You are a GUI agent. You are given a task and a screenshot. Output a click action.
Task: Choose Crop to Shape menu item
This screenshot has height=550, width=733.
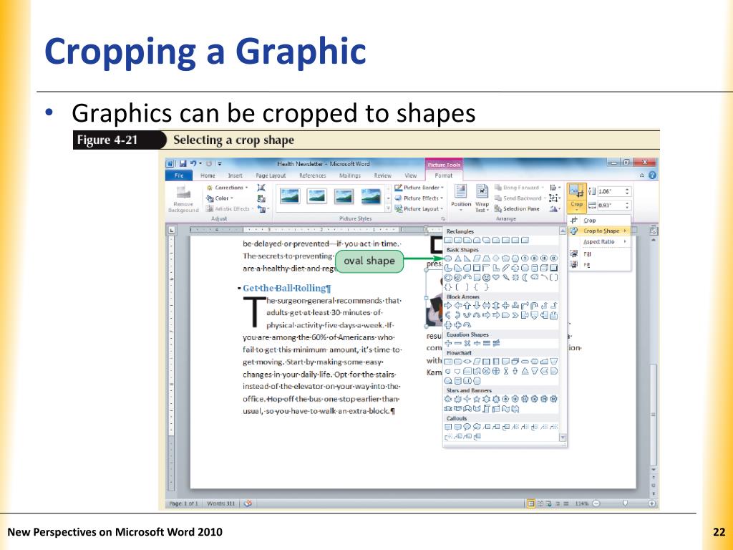coord(599,231)
